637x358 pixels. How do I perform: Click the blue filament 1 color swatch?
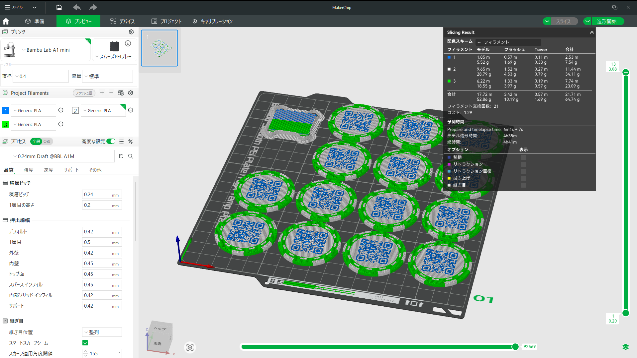point(6,110)
